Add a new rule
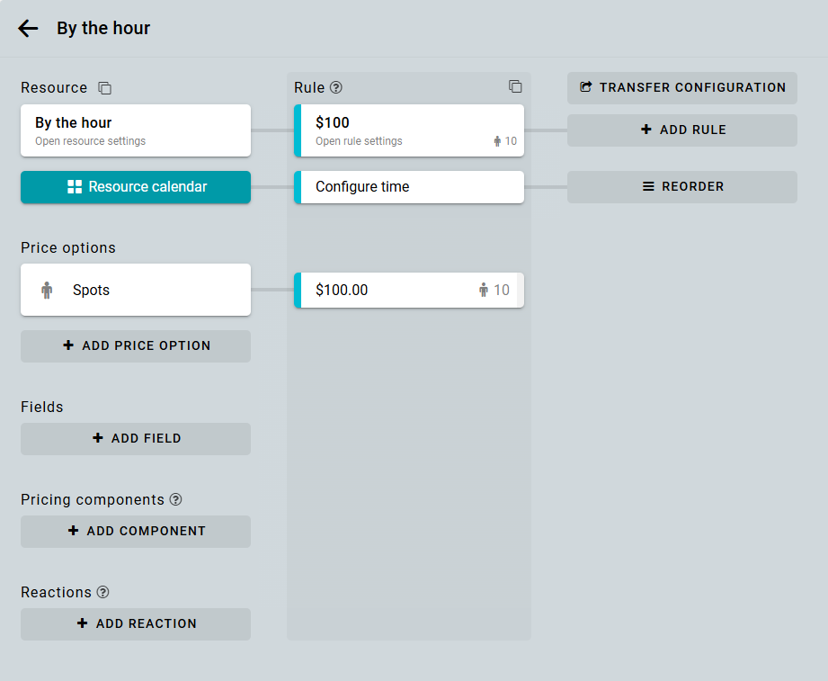This screenshot has height=681, width=828. 681,130
